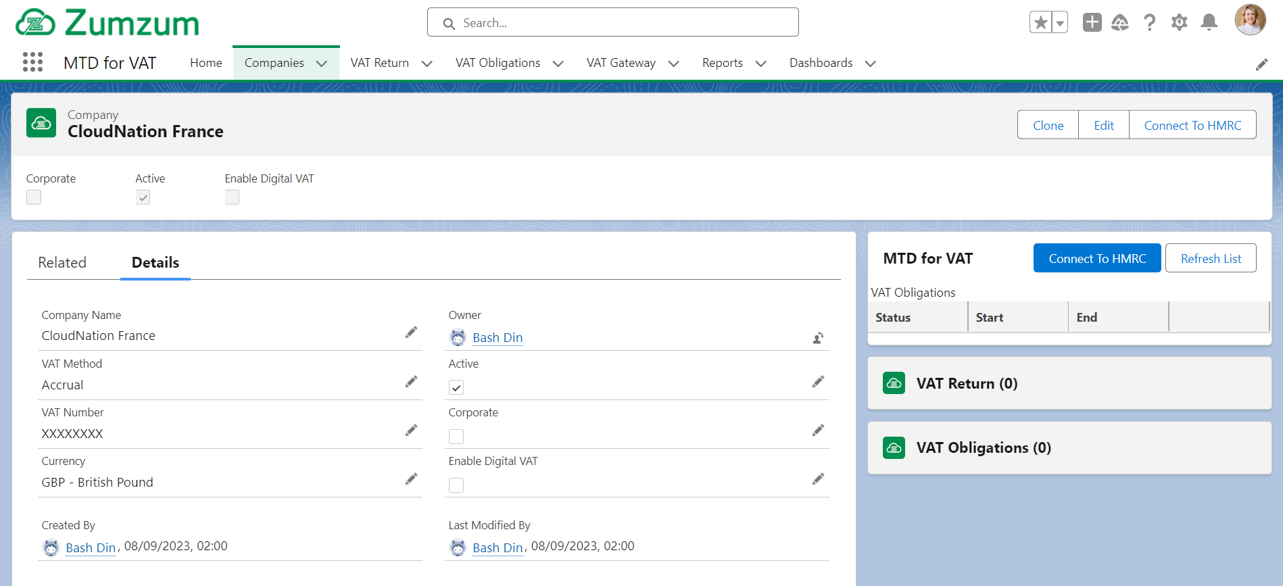Toggle Enable Digital VAT checkbox in highlights panel

232,197
